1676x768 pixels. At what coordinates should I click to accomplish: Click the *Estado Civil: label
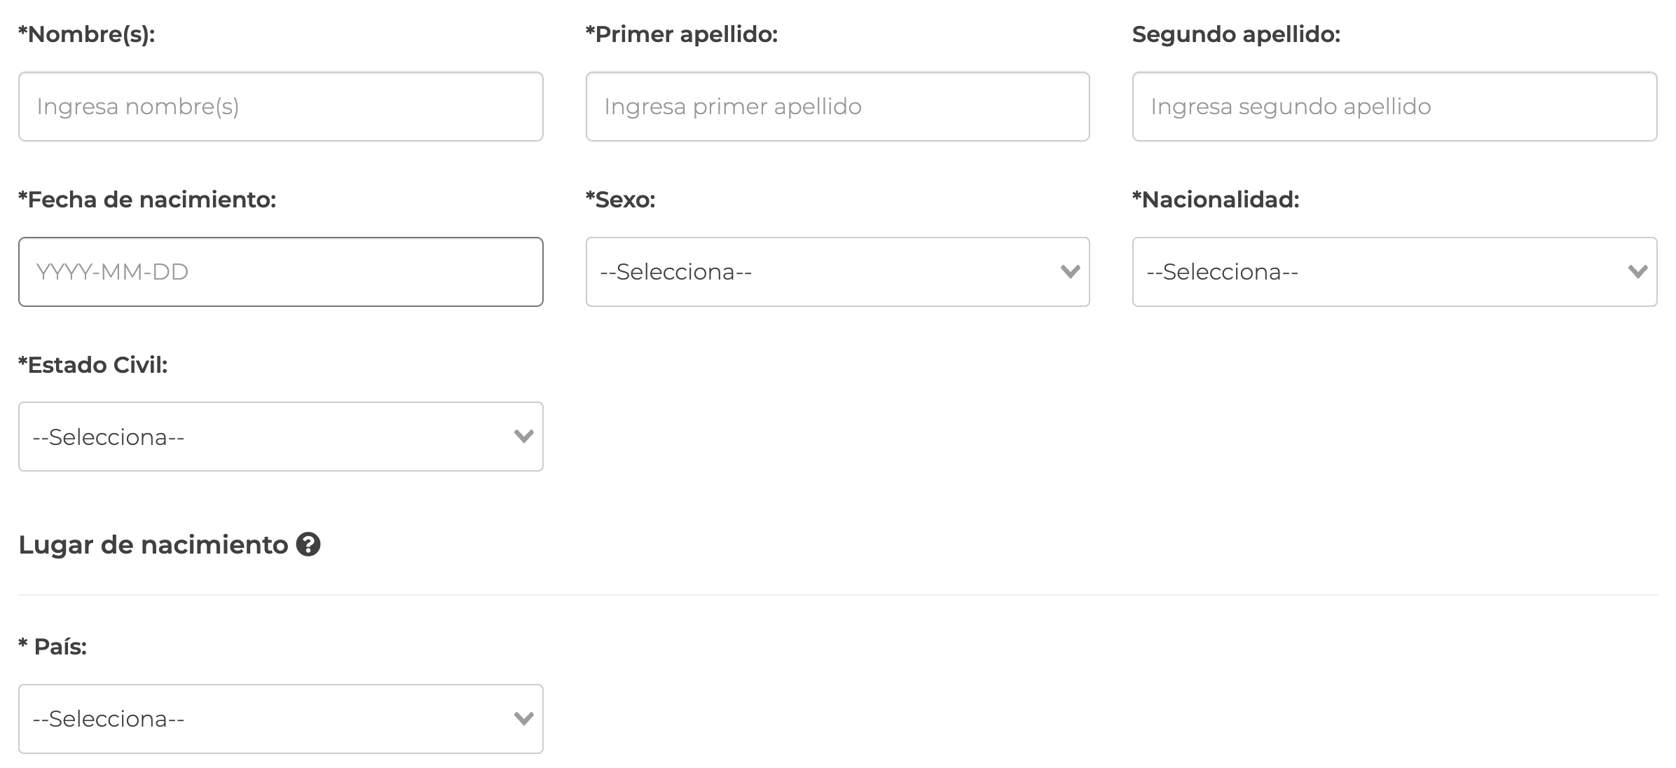click(93, 365)
